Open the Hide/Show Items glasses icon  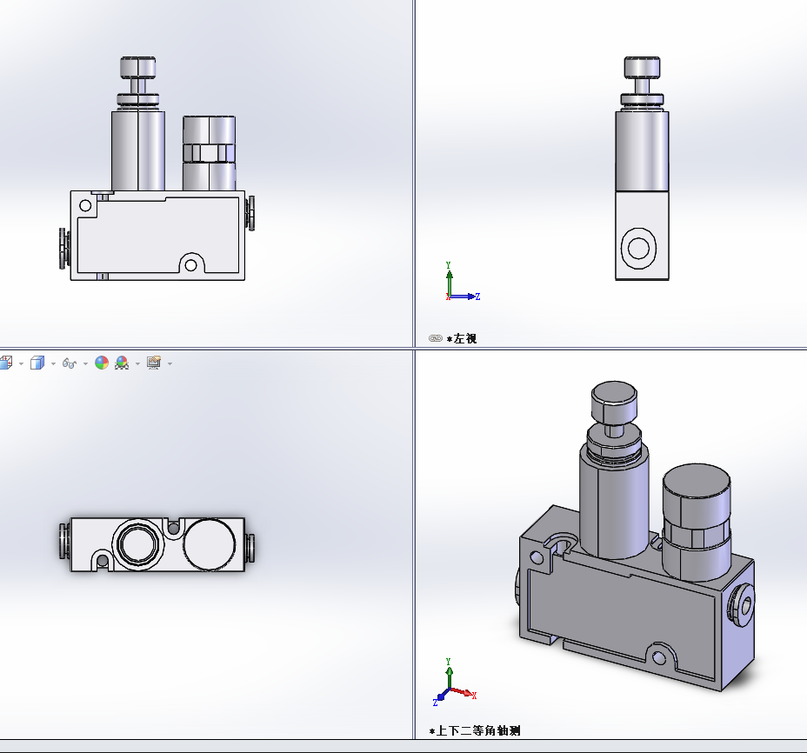pyautogui.click(x=70, y=363)
